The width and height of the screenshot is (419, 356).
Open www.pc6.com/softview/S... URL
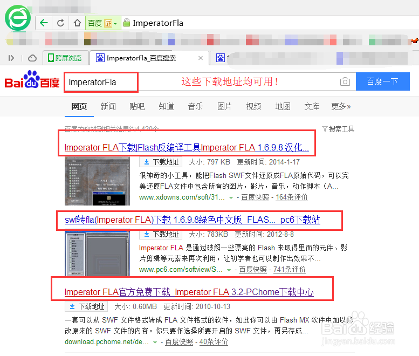181,269
